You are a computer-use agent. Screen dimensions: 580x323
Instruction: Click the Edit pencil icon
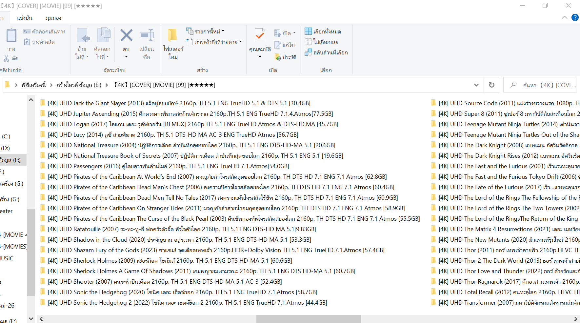pyautogui.click(x=278, y=45)
